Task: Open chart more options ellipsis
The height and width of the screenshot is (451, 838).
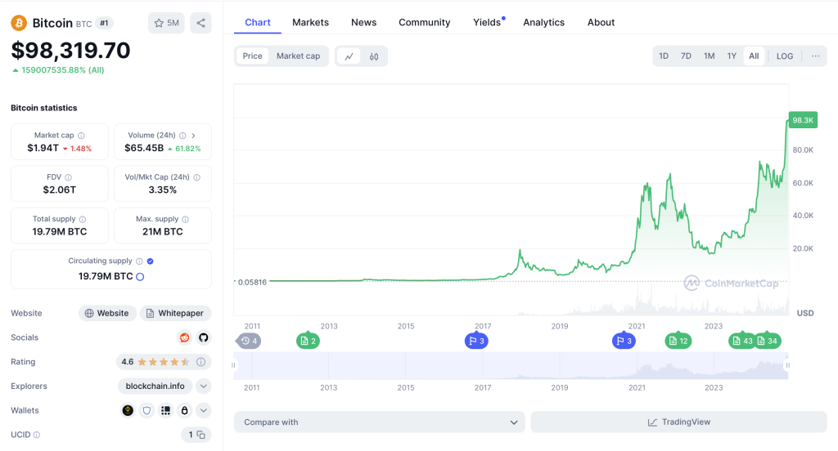Action: (816, 56)
